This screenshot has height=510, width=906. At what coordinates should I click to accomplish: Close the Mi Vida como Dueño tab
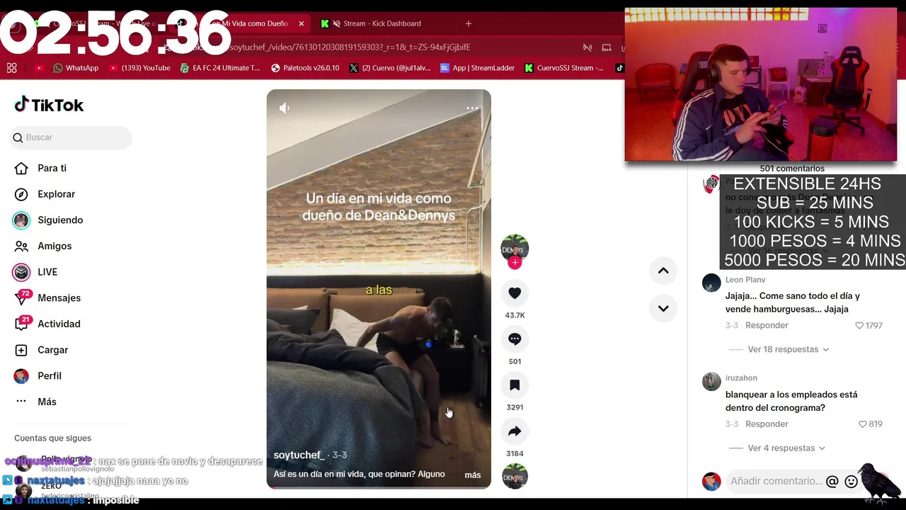click(301, 23)
